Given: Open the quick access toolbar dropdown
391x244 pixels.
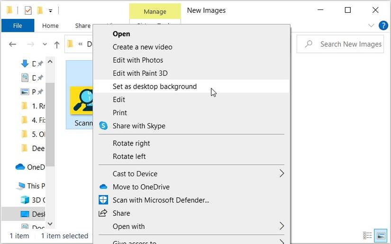Looking at the screenshot, I should pos(50,10).
